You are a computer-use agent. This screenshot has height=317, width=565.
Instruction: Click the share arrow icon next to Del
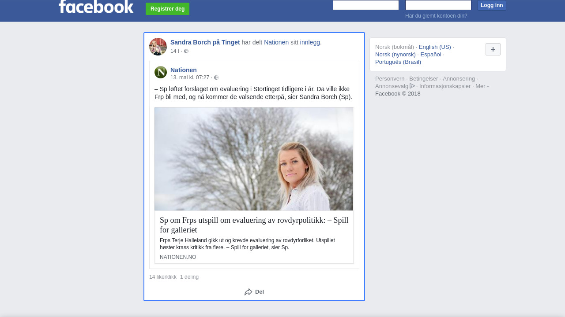(x=249, y=292)
